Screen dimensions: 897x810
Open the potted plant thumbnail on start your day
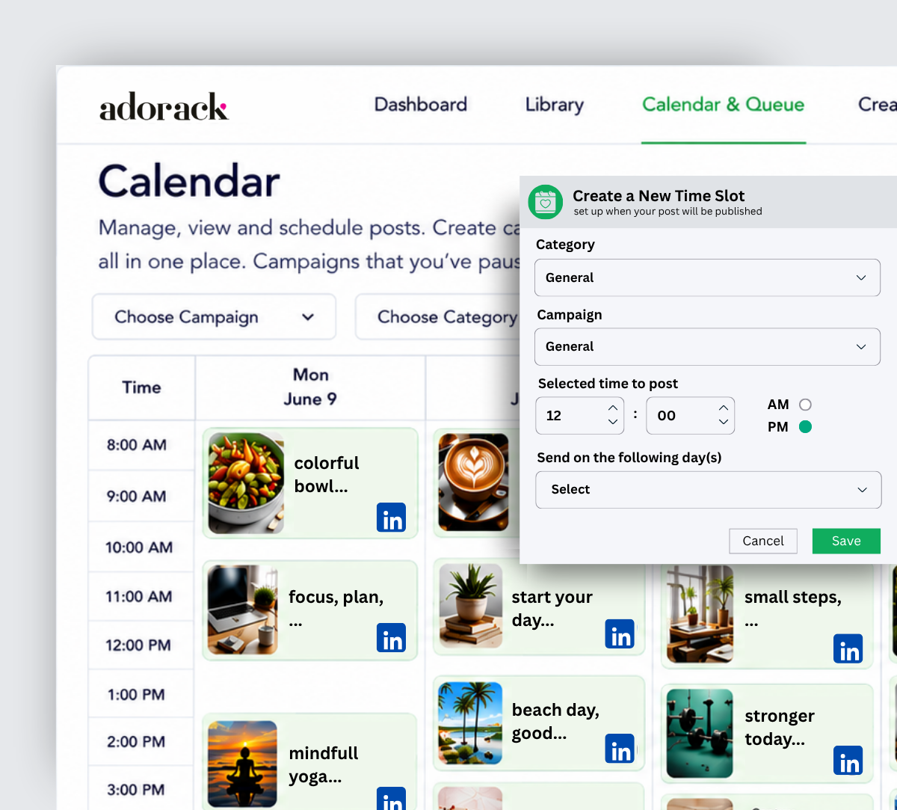coord(471,606)
